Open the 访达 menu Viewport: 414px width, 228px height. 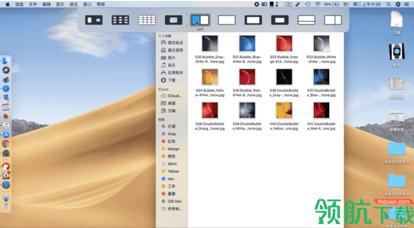[x=19, y=4]
